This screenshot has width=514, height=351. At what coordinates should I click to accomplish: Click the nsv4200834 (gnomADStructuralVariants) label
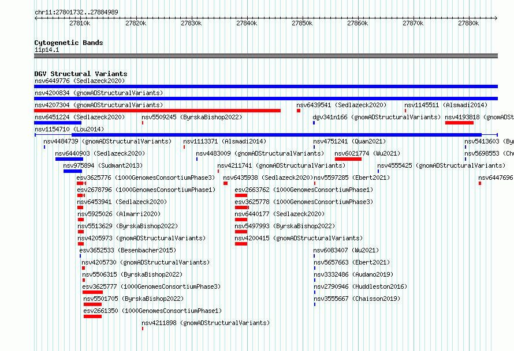click(x=99, y=93)
